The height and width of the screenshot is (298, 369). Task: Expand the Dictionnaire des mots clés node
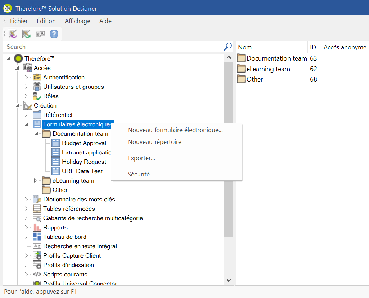(x=26, y=199)
